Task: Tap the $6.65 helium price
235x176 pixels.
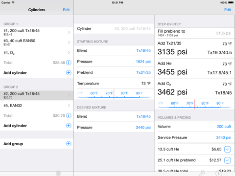Action: 216,149
